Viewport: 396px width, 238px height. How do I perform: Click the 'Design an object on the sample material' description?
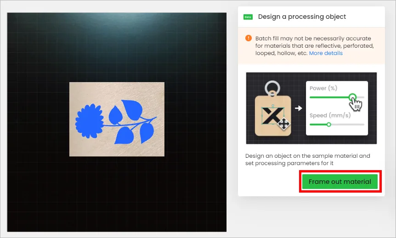308,159
